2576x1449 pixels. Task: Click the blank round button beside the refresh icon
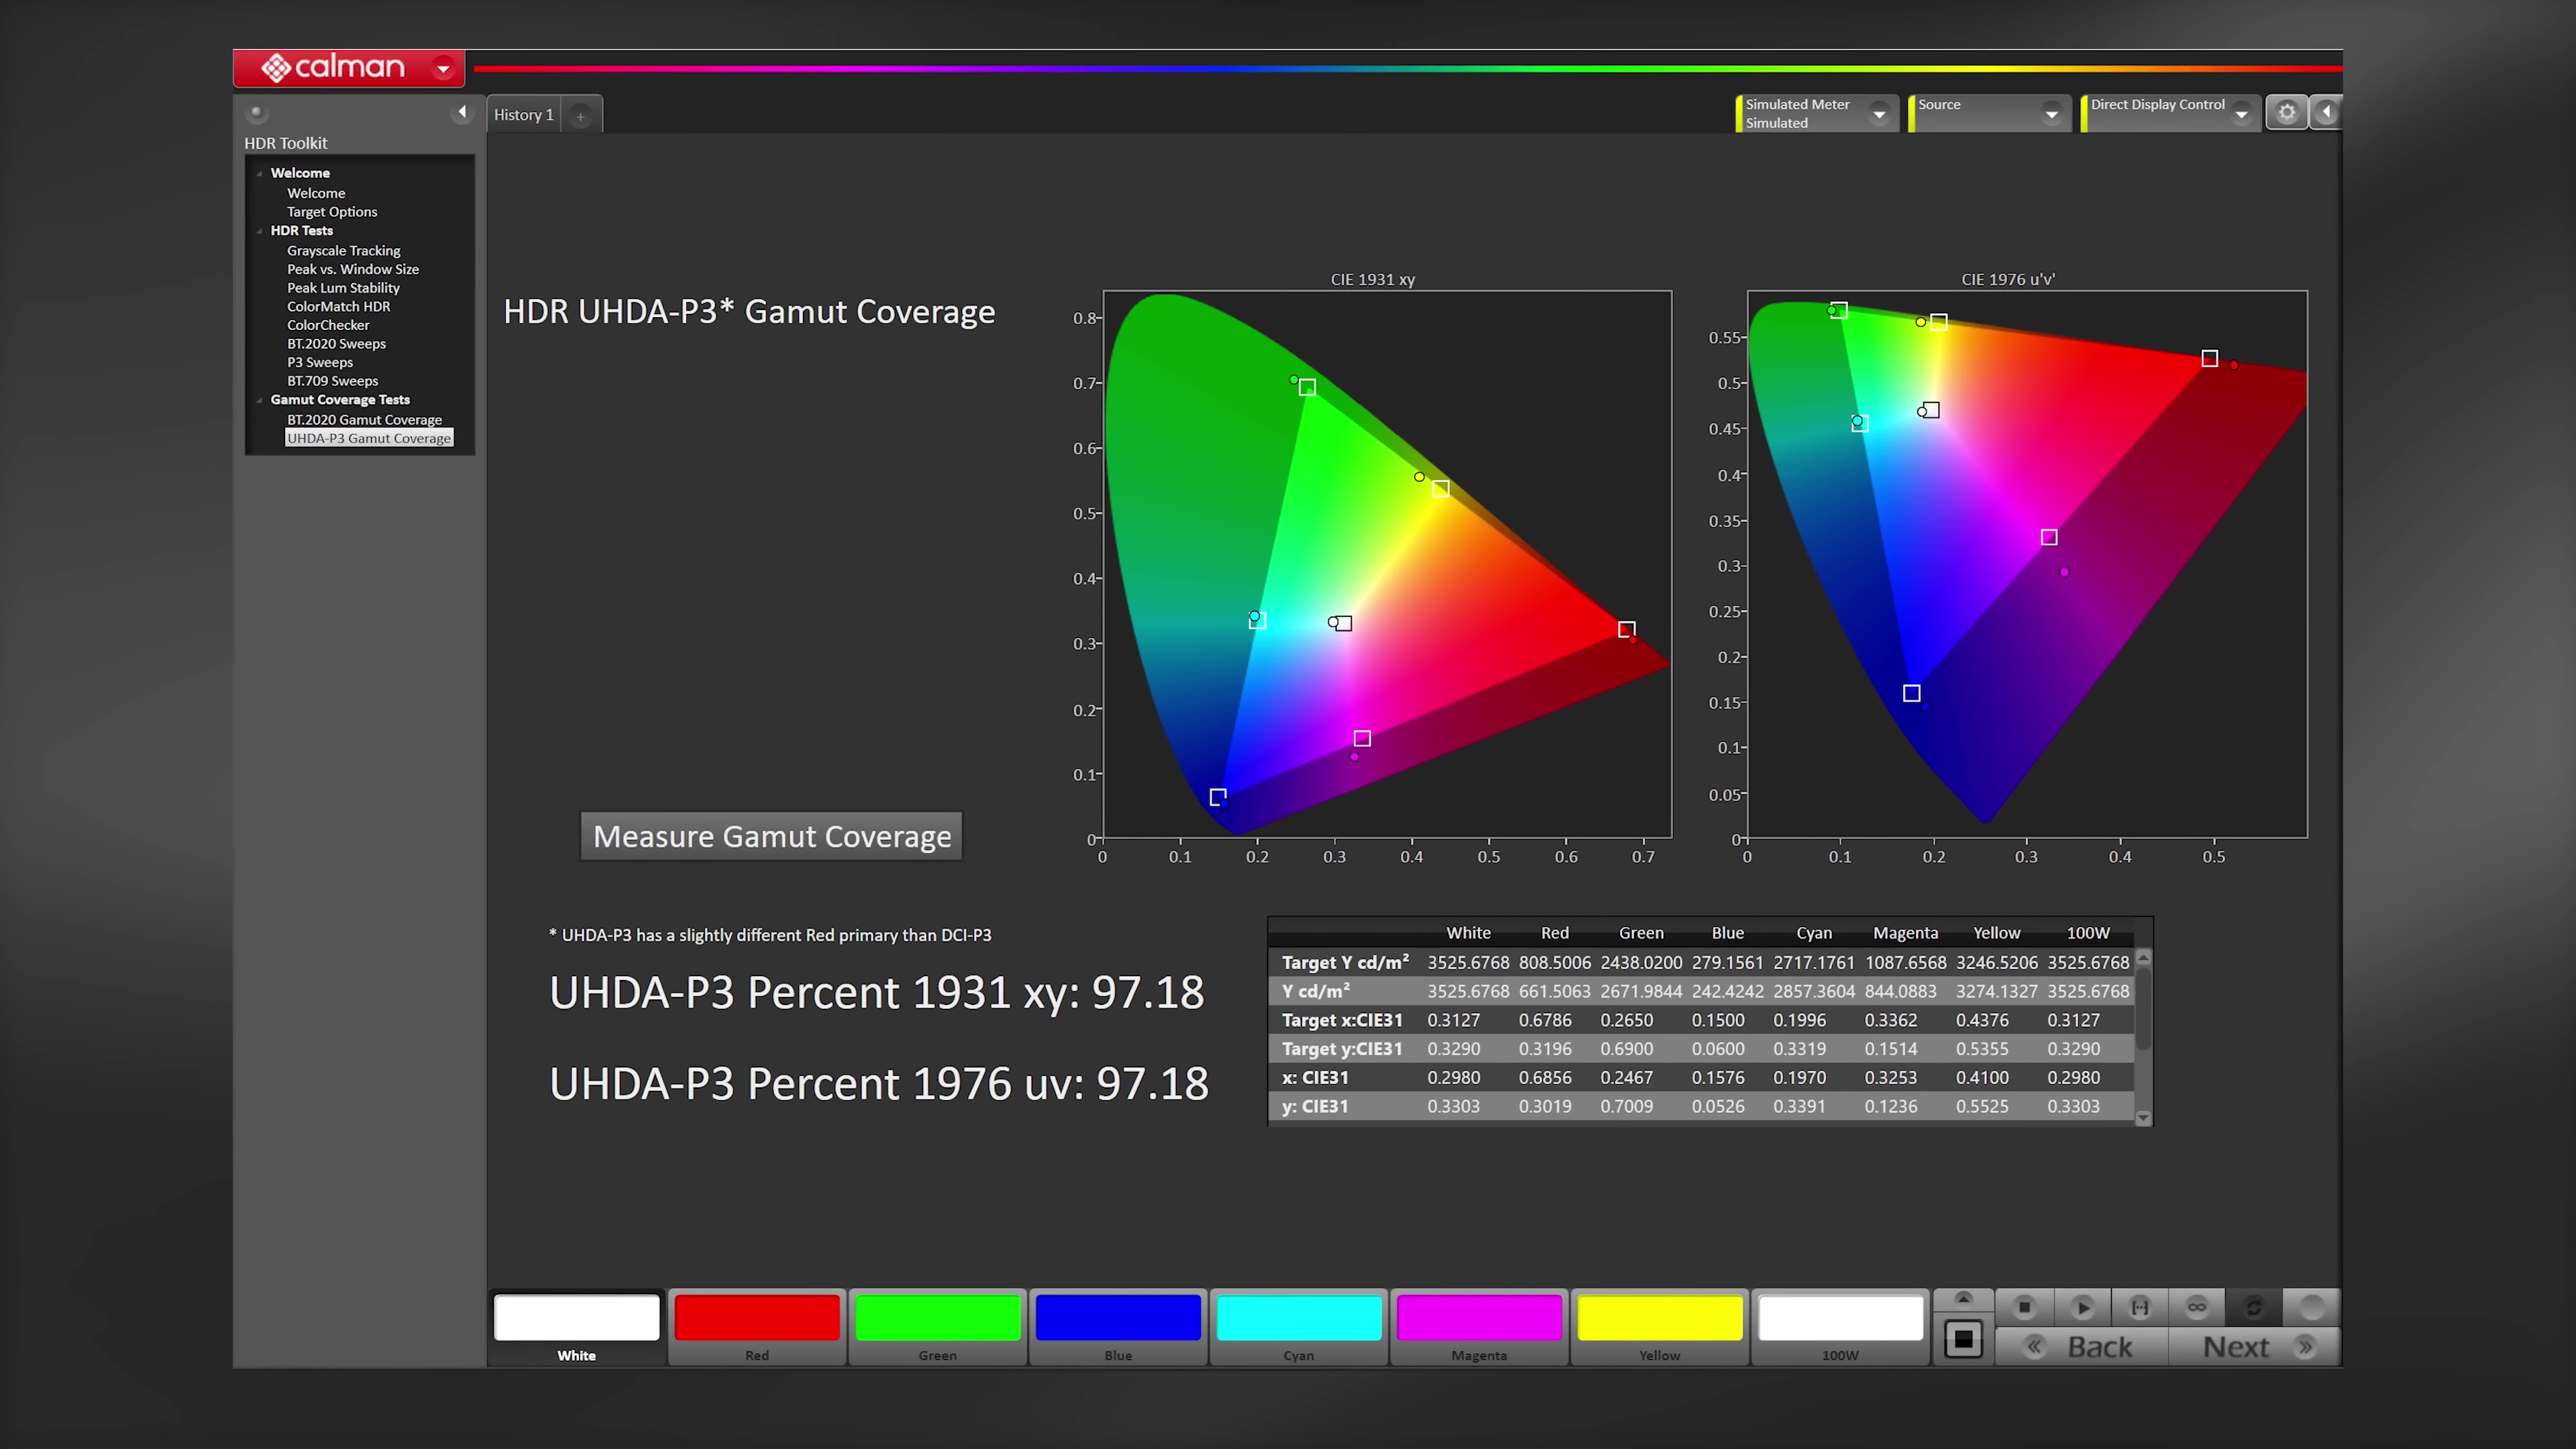[x=2312, y=1307]
